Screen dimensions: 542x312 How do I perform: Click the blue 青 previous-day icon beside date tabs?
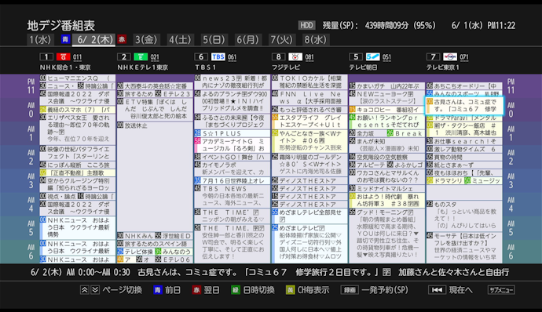65,39
